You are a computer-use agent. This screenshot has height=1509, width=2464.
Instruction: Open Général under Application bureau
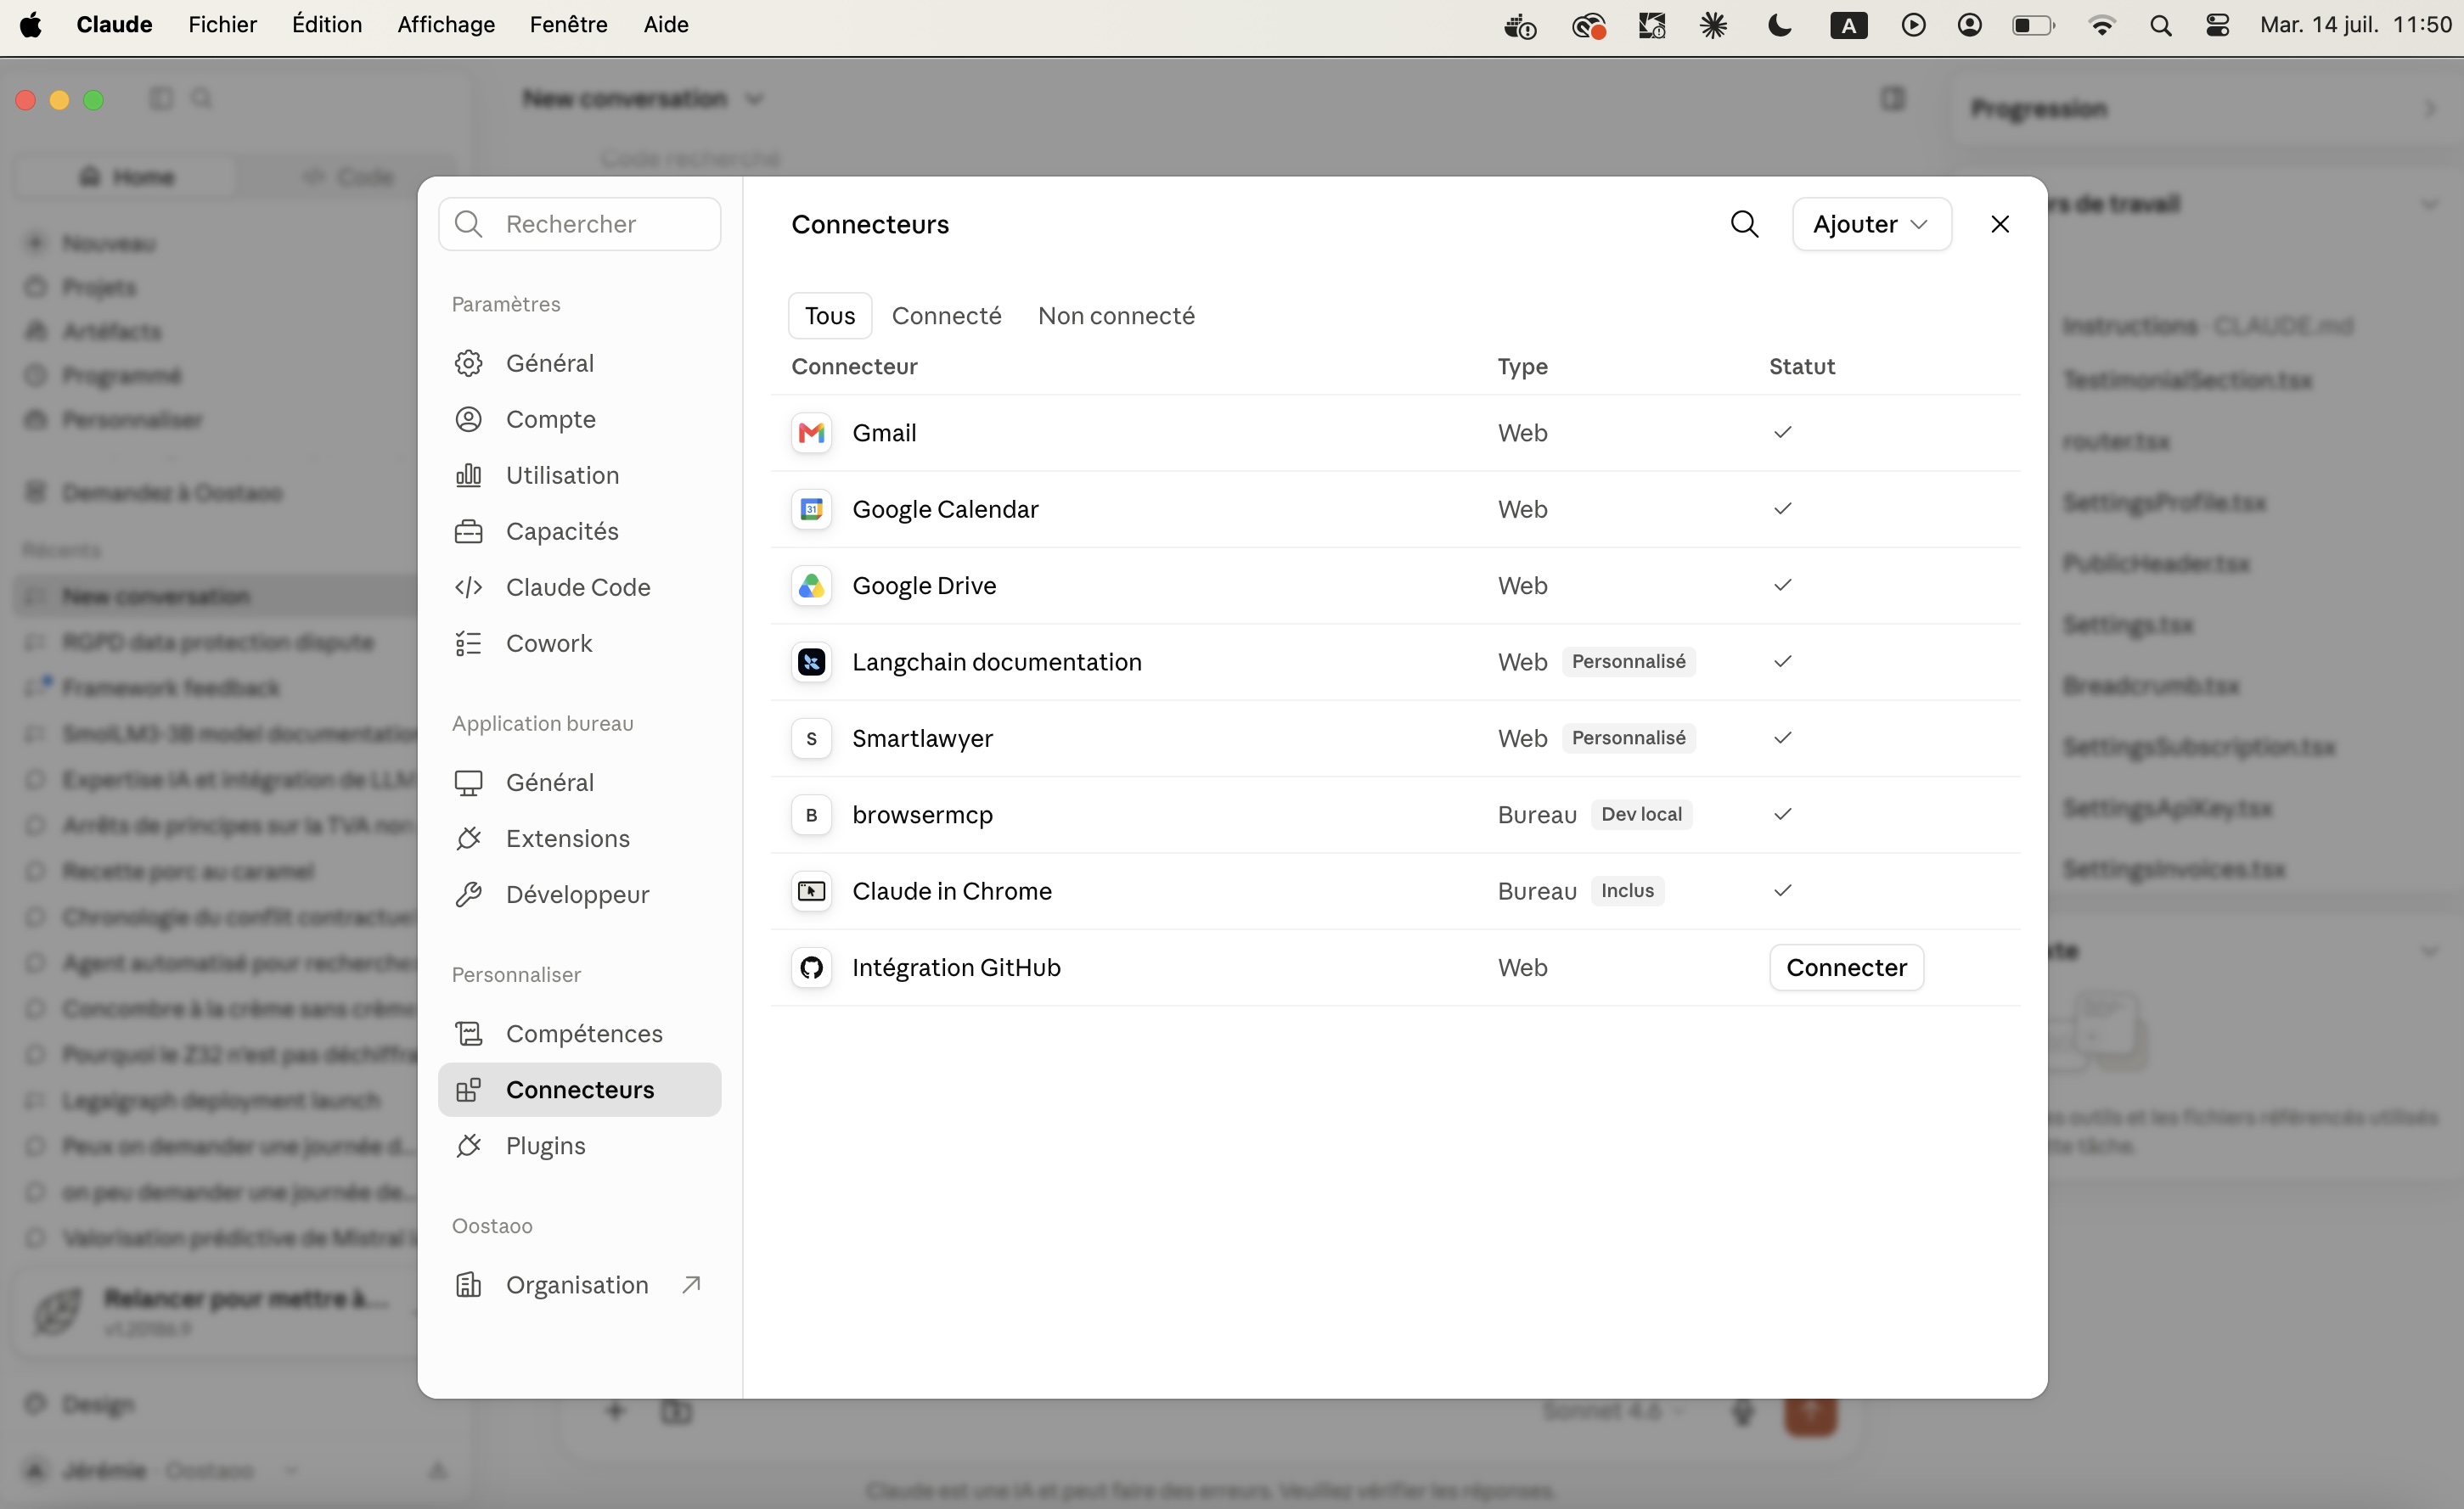click(579, 782)
